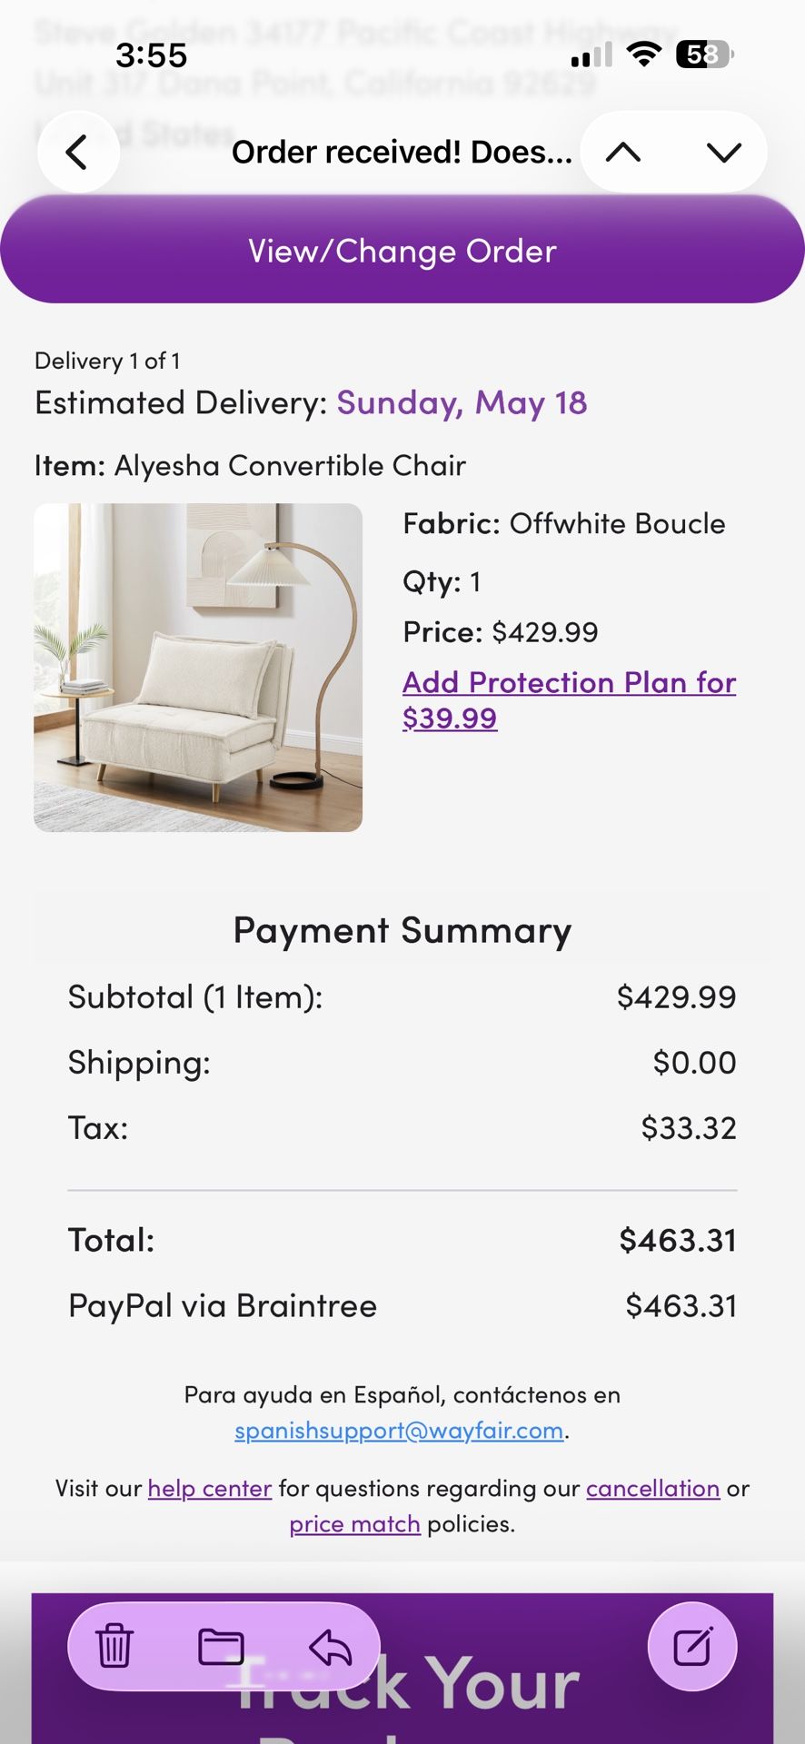Go to previous message with up chevron
805x1744 pixels.
(x=623, y=152)
